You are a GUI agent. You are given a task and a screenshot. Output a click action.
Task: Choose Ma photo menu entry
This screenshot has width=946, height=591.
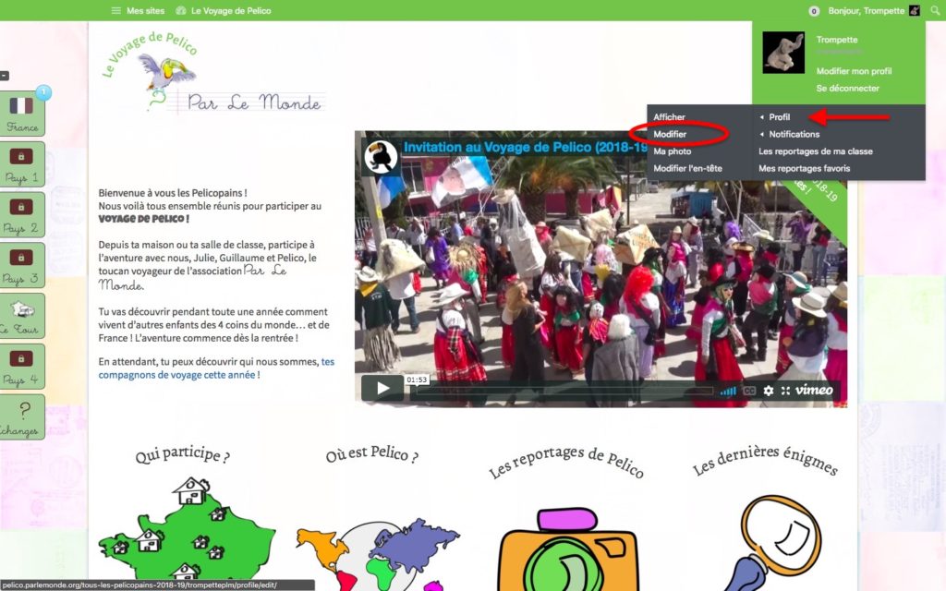click(x=673, y=151)
